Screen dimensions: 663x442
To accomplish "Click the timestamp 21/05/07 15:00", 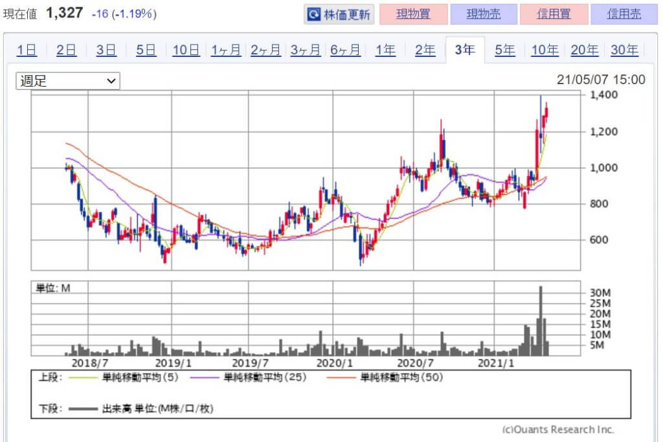I will pos(601,80).
